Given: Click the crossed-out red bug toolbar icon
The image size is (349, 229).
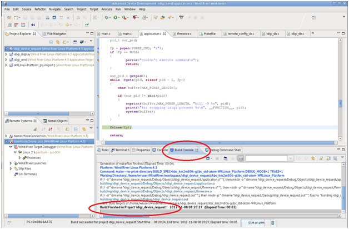Looking at the screenshot, I should click(134, 17).
